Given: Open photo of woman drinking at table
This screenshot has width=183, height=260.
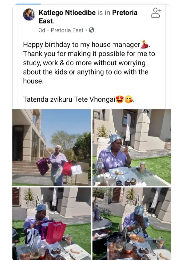Looking at the screenshot, I should click(132, 147).
